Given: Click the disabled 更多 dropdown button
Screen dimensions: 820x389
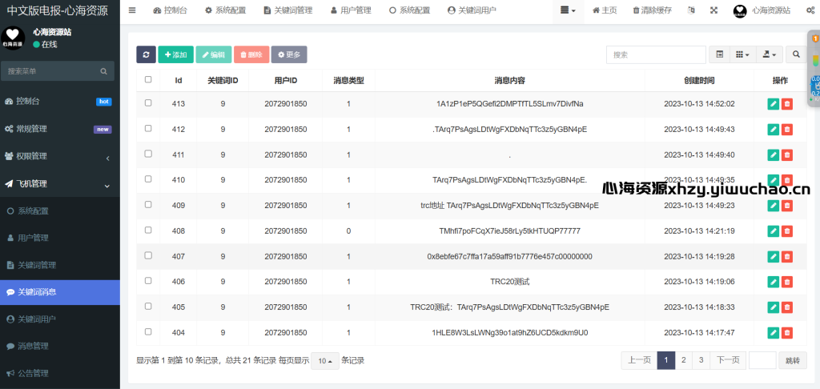Looking at the screenshot, I should [289, 54].
